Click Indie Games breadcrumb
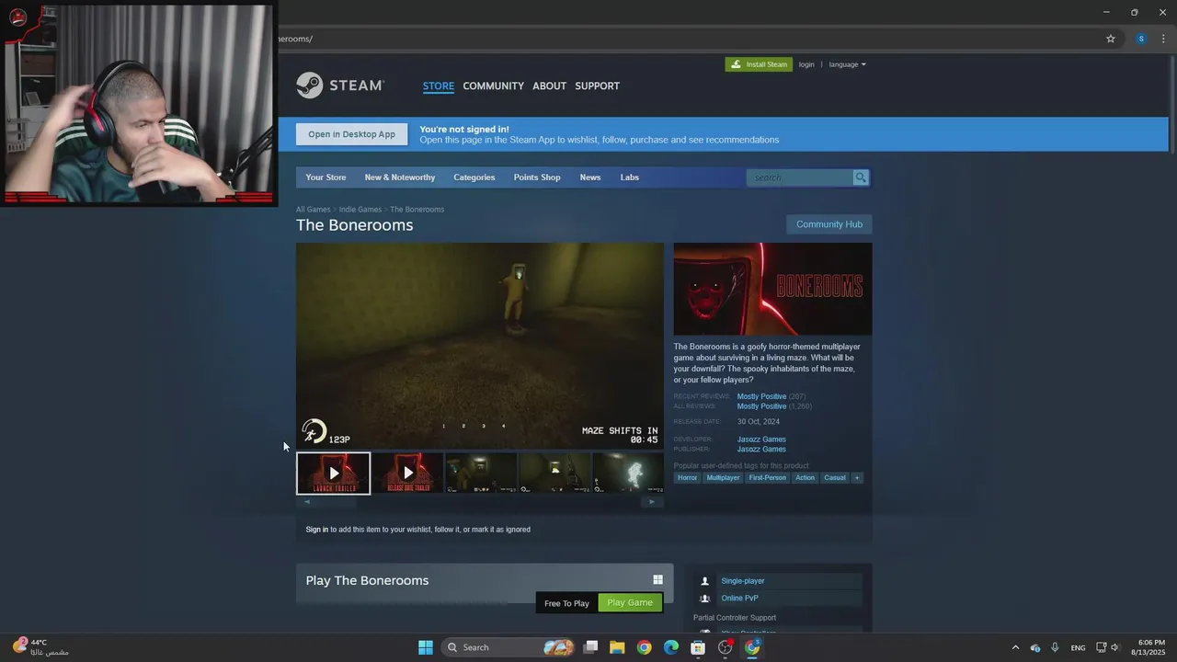The width and height of the screenshot is (1177, 662). [x=360, y=210]
